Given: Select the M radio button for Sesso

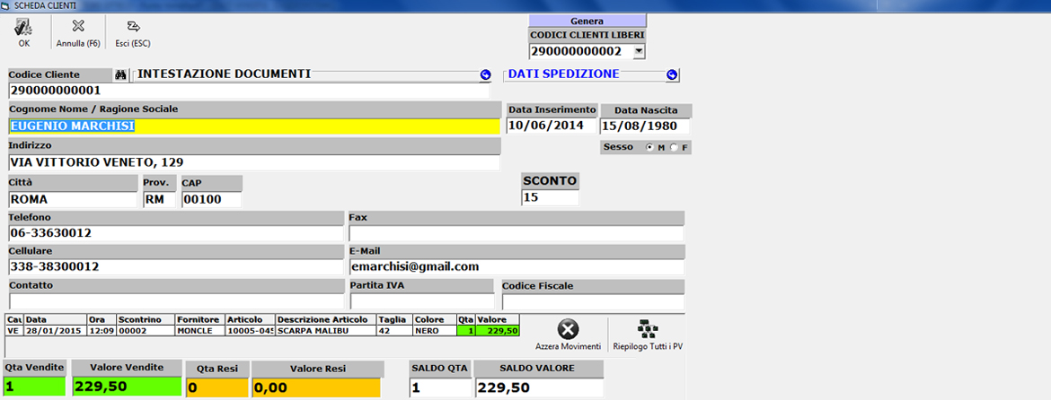Looking at the screenshot, I should [650, 147].
